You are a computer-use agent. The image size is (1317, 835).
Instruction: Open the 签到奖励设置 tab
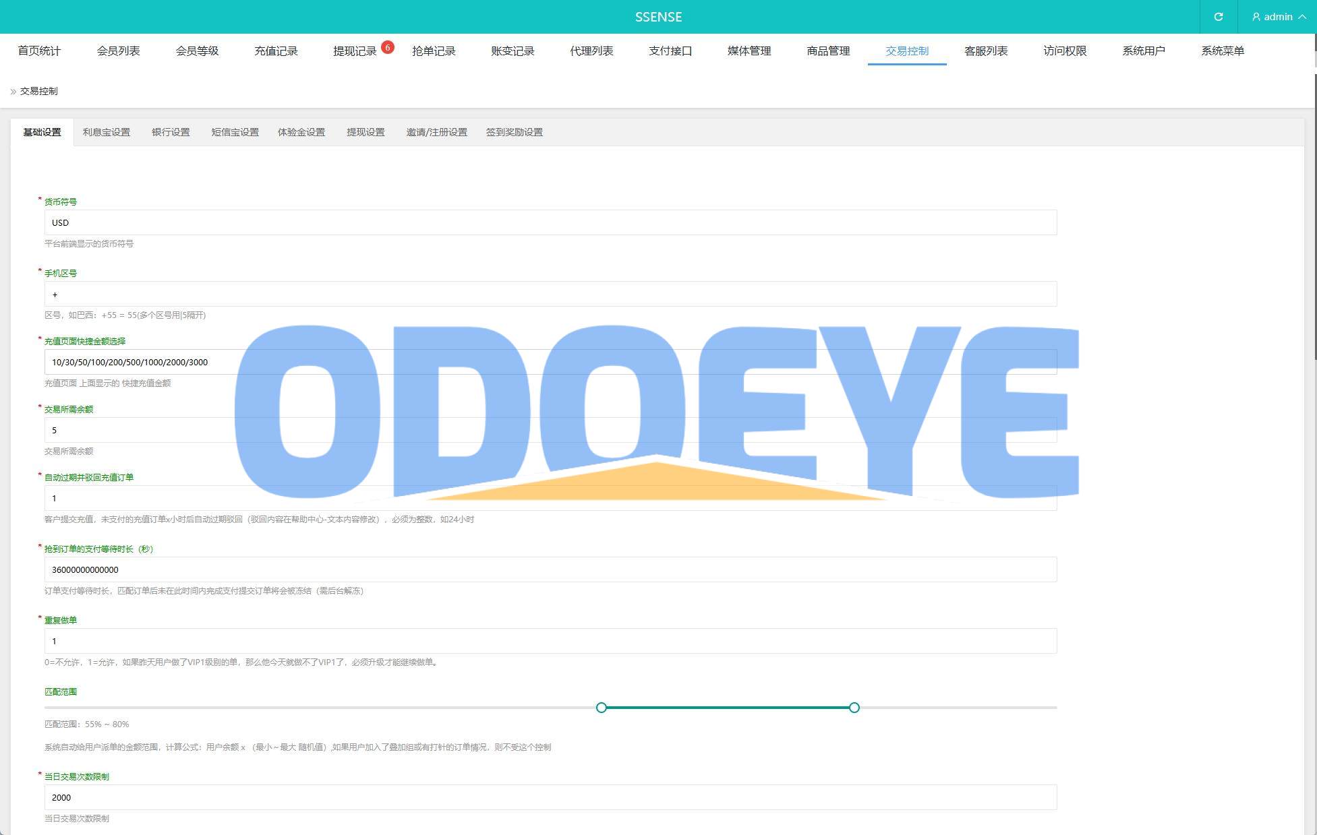(514, 132)
